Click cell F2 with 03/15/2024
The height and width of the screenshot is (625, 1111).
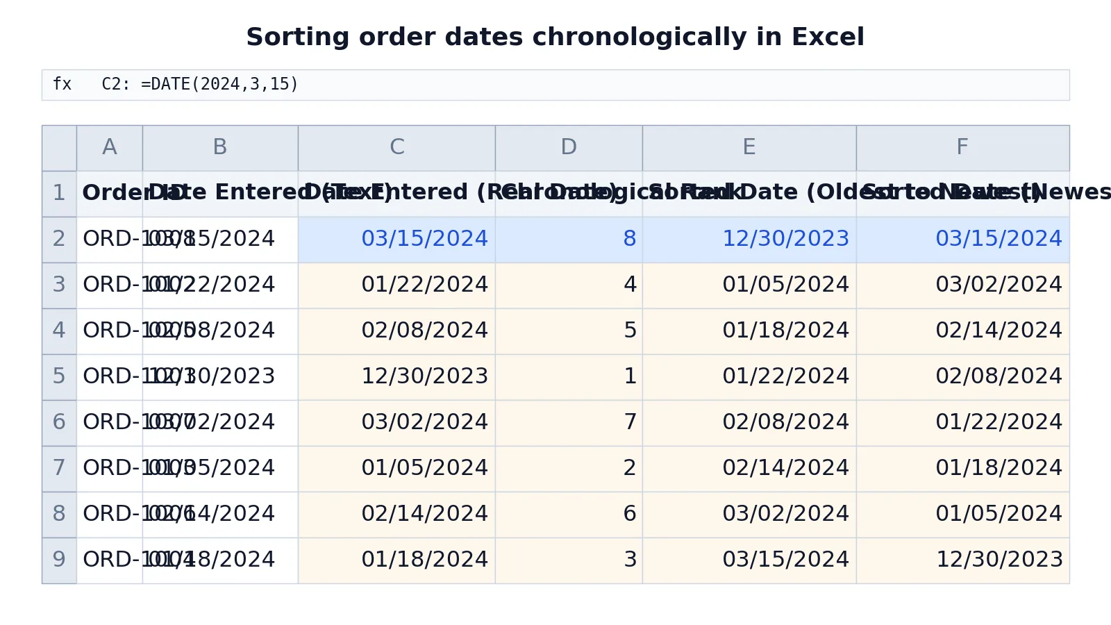962,240
